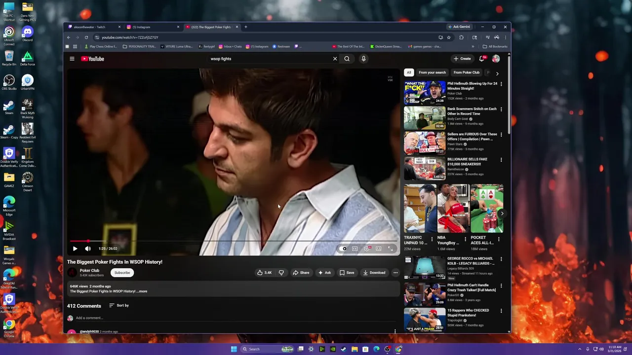The width and height of the screenshot is (632, 355).
Task: Open the YouTube guide hamburger menu
Action: (72, 59)
